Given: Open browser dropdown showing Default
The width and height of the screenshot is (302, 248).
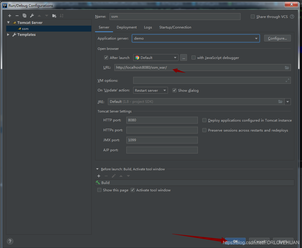Looking at the screenshot, I should (x=156, y=58).
